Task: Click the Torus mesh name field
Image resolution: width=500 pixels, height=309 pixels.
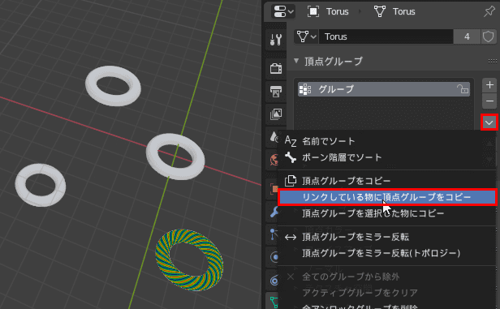Action: coord(386,36)
